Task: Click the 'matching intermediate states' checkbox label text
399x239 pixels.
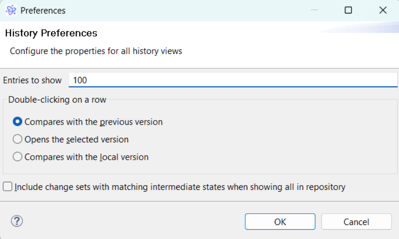Action: 180,187
